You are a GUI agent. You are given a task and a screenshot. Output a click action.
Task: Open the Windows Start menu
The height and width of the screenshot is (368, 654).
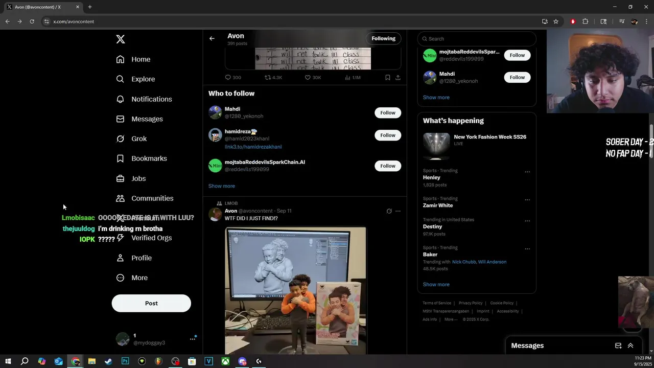click(8, 361)
